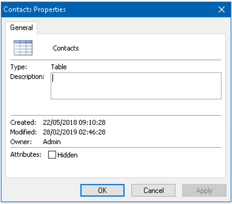The width and height of the screenshot is (232, 204).
Task: Click the Type value Table
Action: 59,67
